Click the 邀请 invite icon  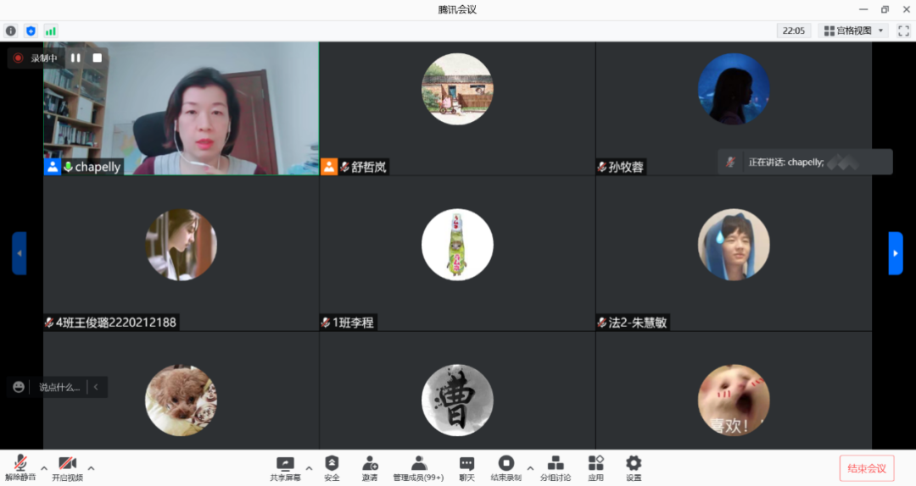click(x=370, y=467)
